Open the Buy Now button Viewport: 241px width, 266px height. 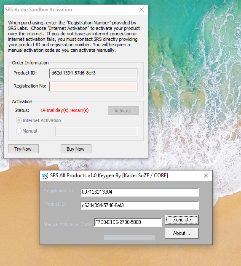point(76,149)
